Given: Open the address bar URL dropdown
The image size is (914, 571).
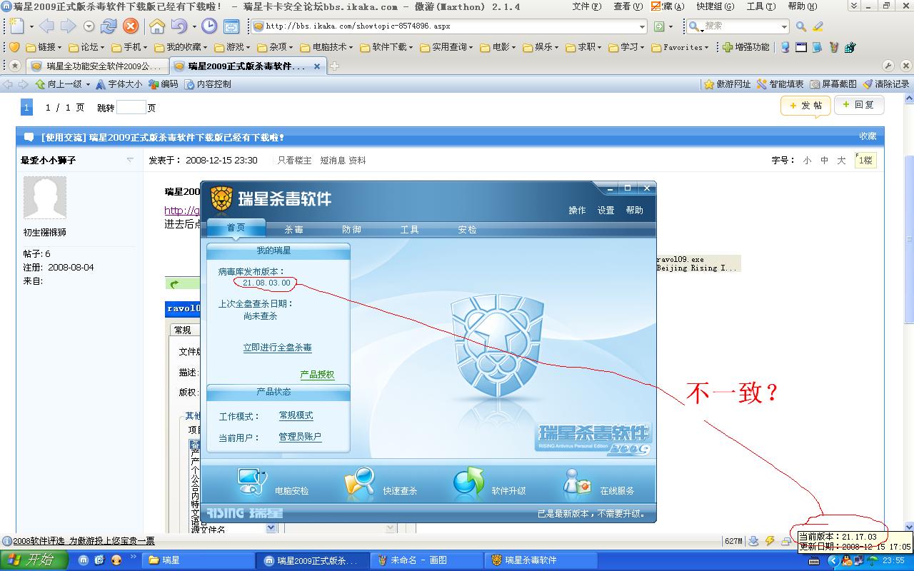Looking at the screenshot, I should click(x=643, y=26).
